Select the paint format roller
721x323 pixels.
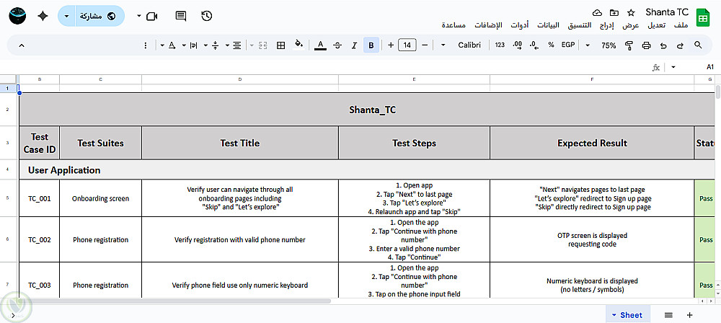(x=629, y=45)
